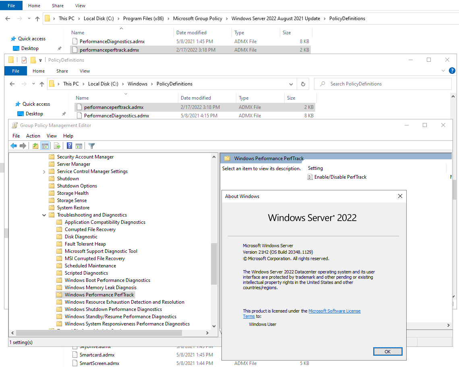Click the scroll-down arrow of the policy tree scrollbar
Image resolution: width=459 pixels, height=367 pixels.
(214, 326)
